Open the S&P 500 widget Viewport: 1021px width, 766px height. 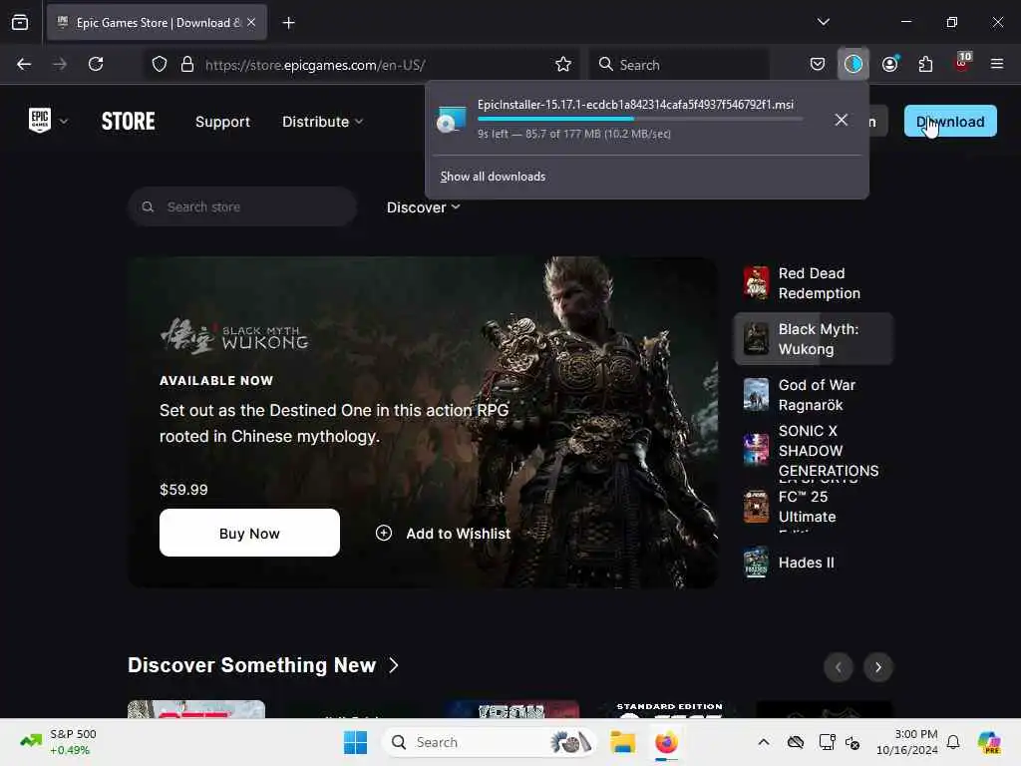click(59, 742)
